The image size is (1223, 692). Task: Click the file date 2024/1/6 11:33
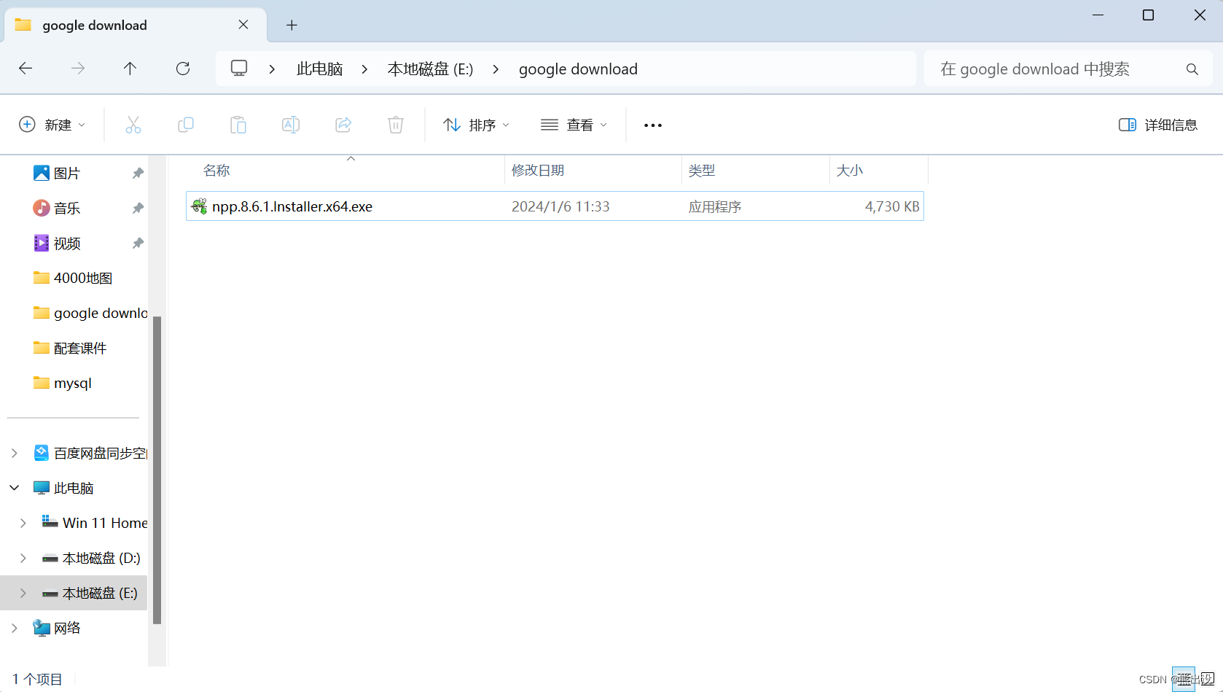click(560, 206)
